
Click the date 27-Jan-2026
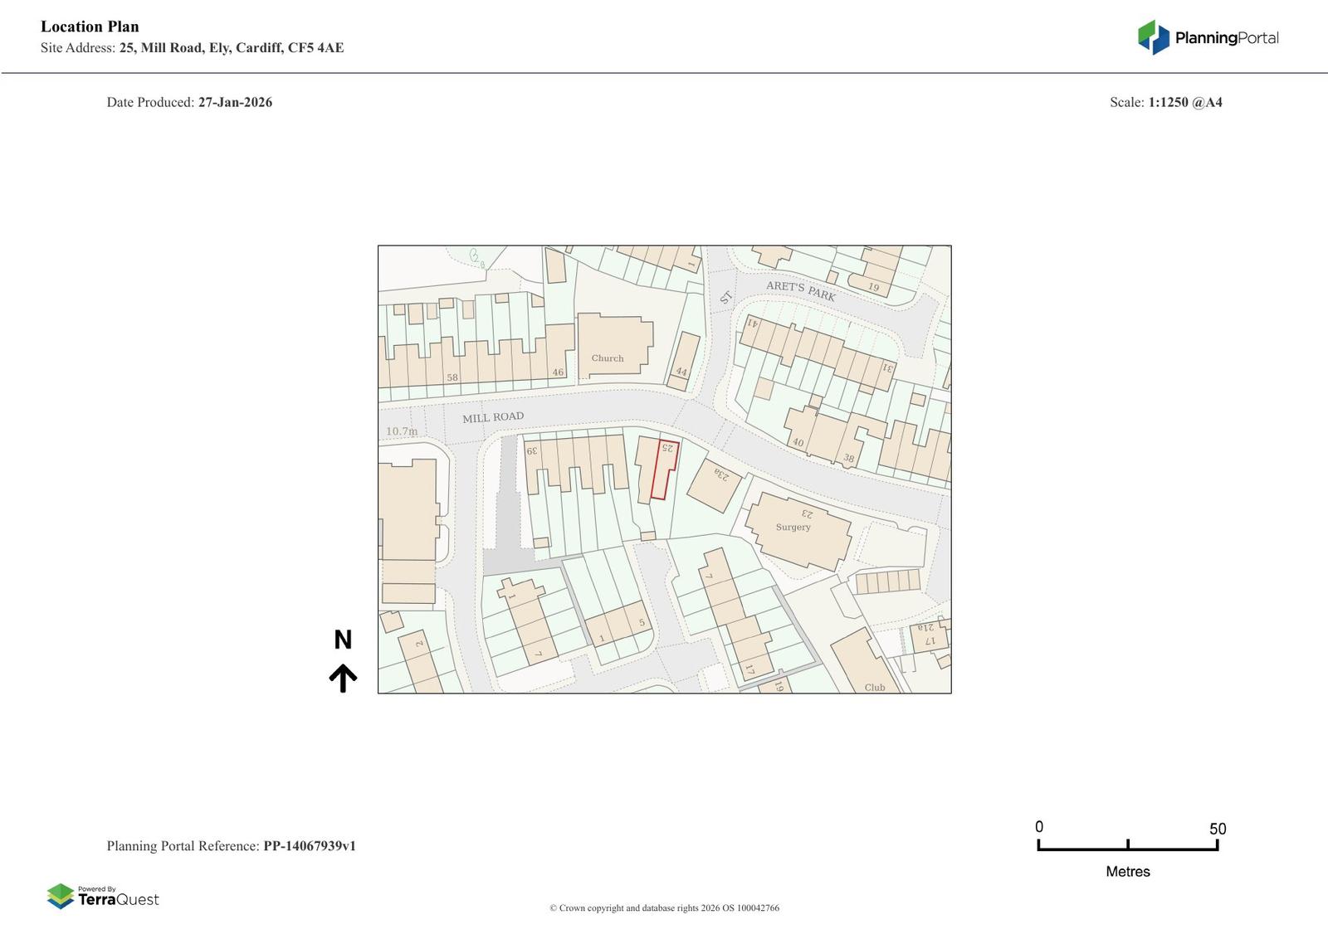[235, 102]
